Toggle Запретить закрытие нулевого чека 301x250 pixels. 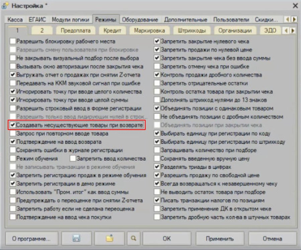(x=157, y=41)
